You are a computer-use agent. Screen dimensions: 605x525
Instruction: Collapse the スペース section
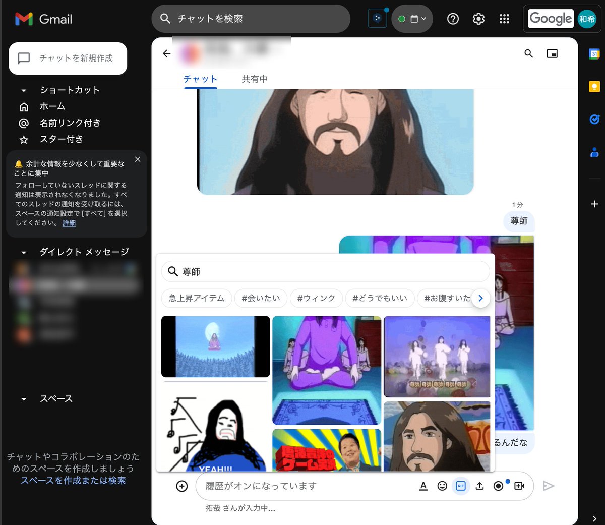click(24, 399)
